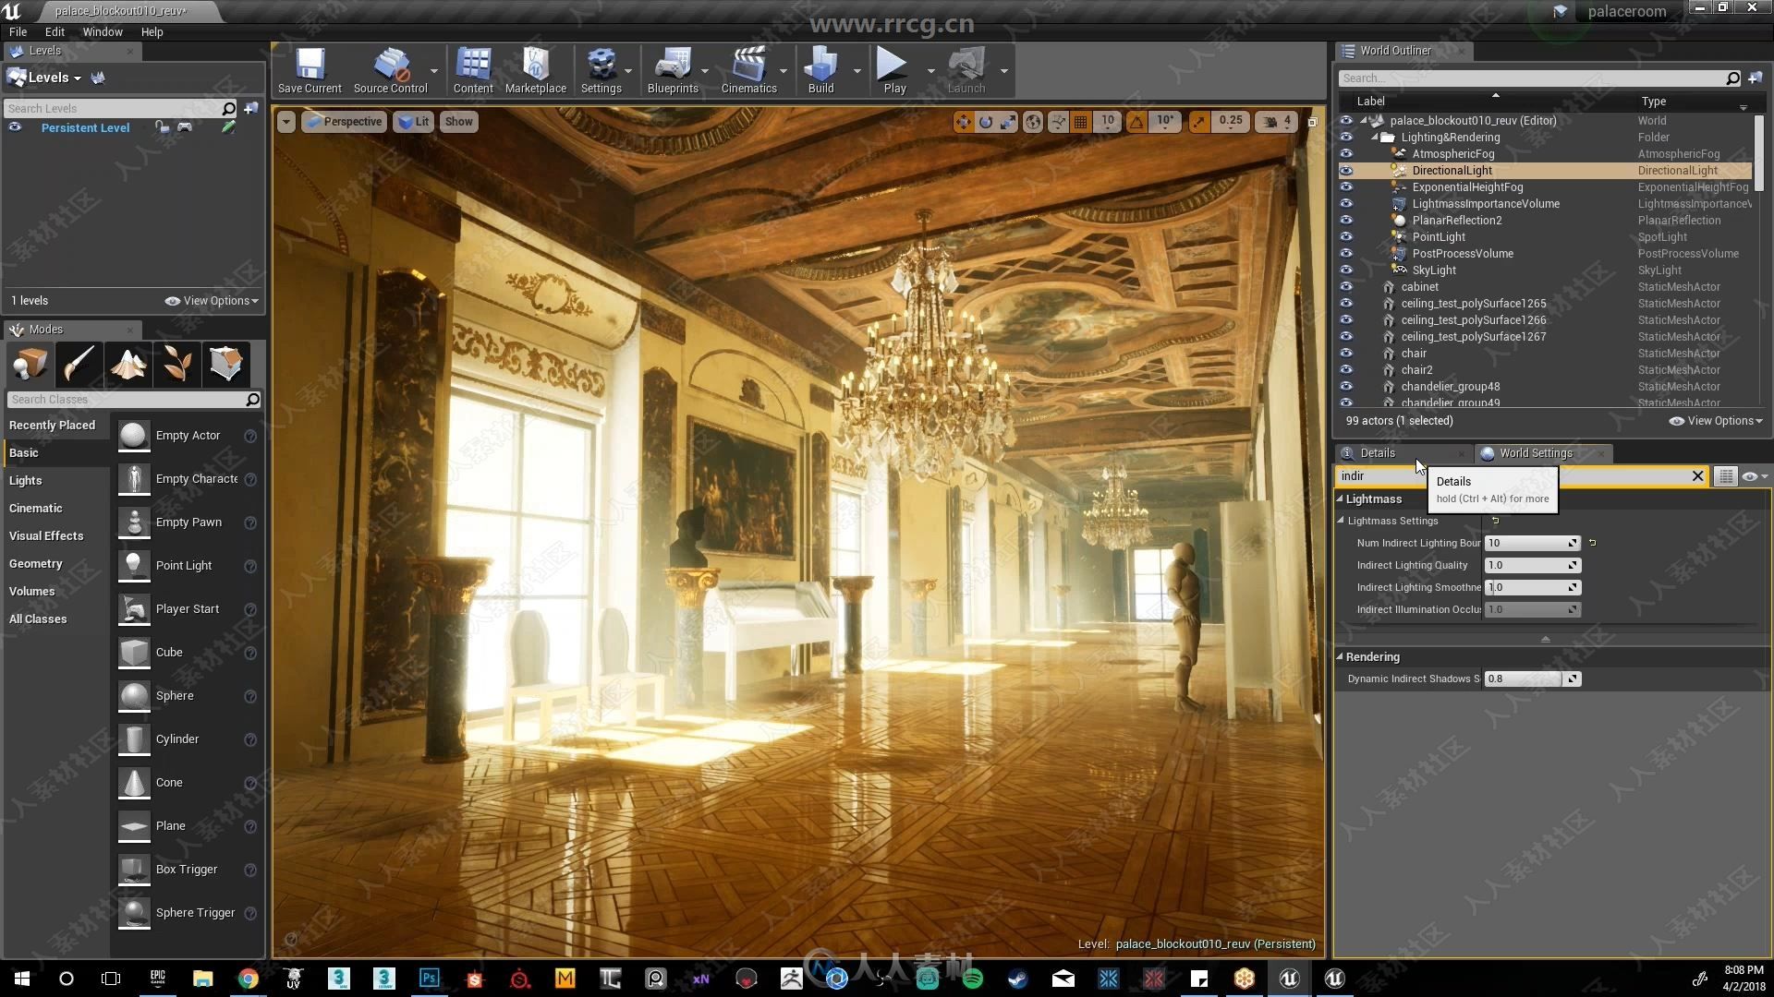
Task: Open Photoshop from the taskbar
Action: tap(430, 979)
